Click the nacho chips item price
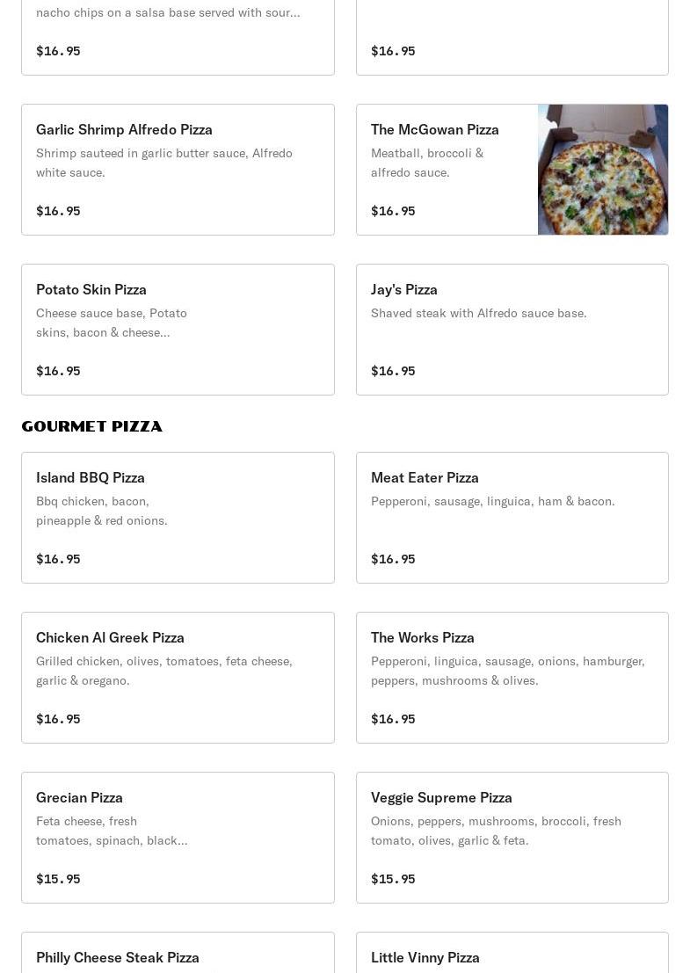The width and height of the screenshot is (690, 973). [x=58, y=51]
